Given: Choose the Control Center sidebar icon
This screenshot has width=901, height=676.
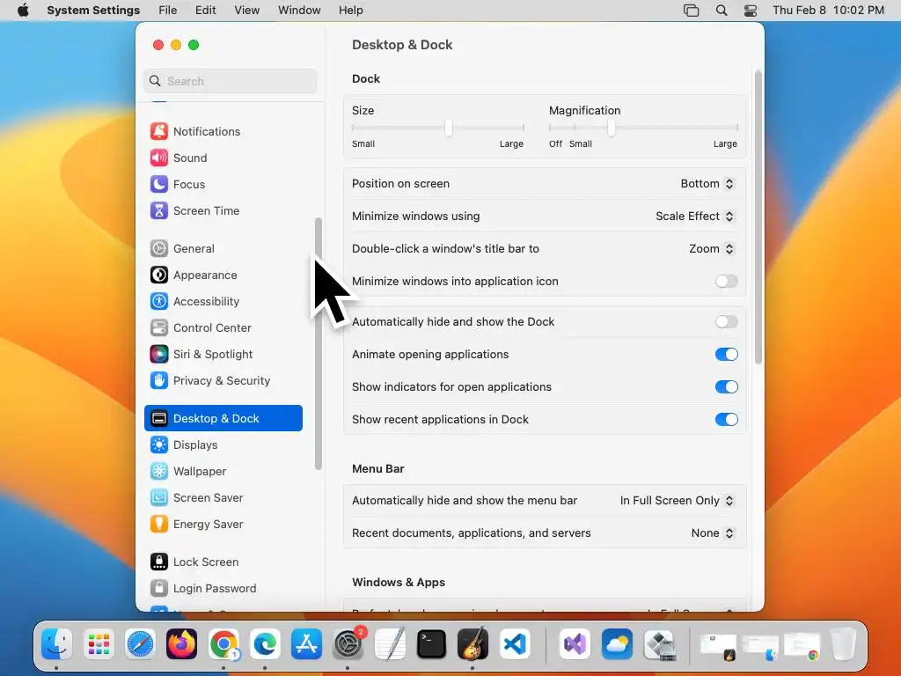Looking at the screenshot, I should click(x=159, y=327).
